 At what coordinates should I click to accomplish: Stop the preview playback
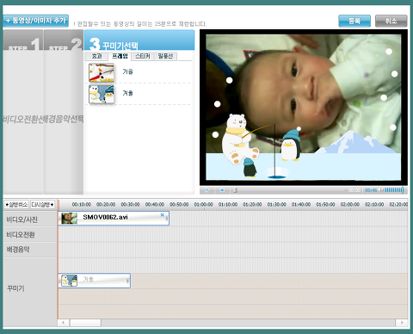click(222, 190)
